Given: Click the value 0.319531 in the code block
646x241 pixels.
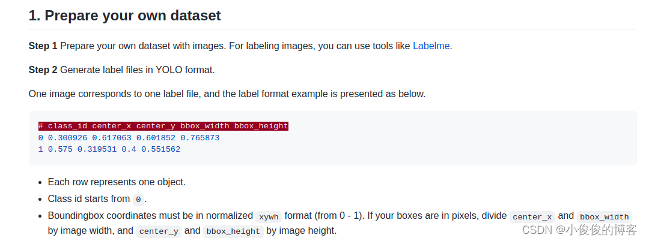Looking at the screenshot, I should coord(97,149).
